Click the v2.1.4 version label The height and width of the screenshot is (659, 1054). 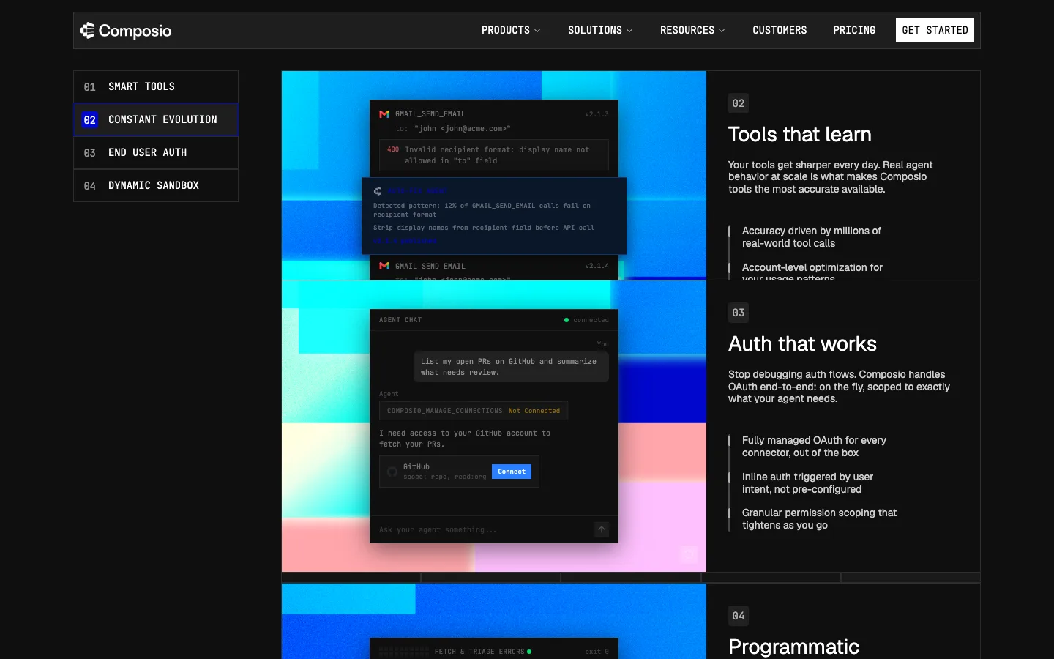click(x=597, y=266)
